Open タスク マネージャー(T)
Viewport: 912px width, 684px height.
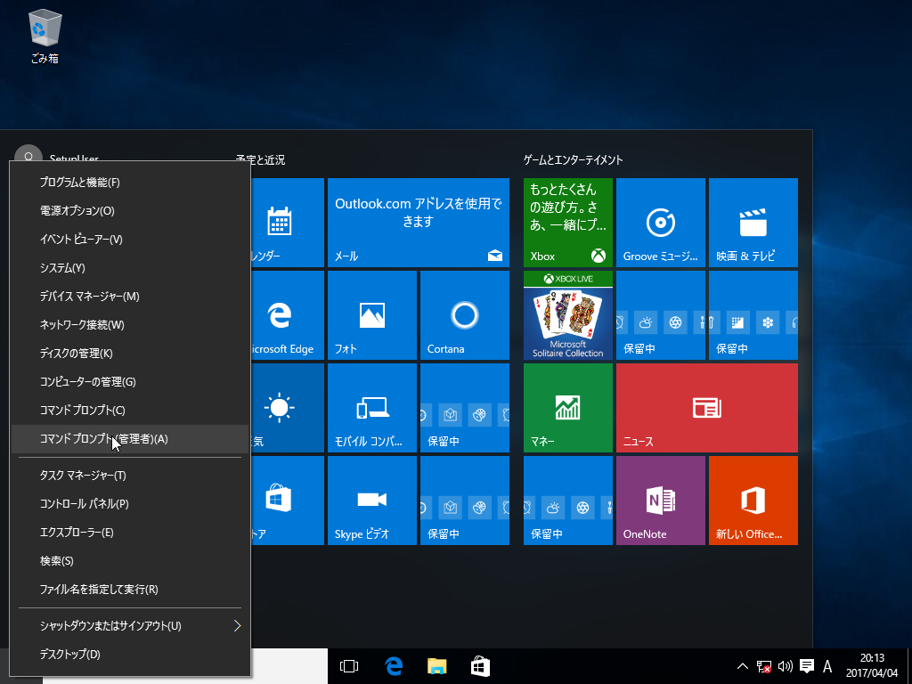(130, 476)
